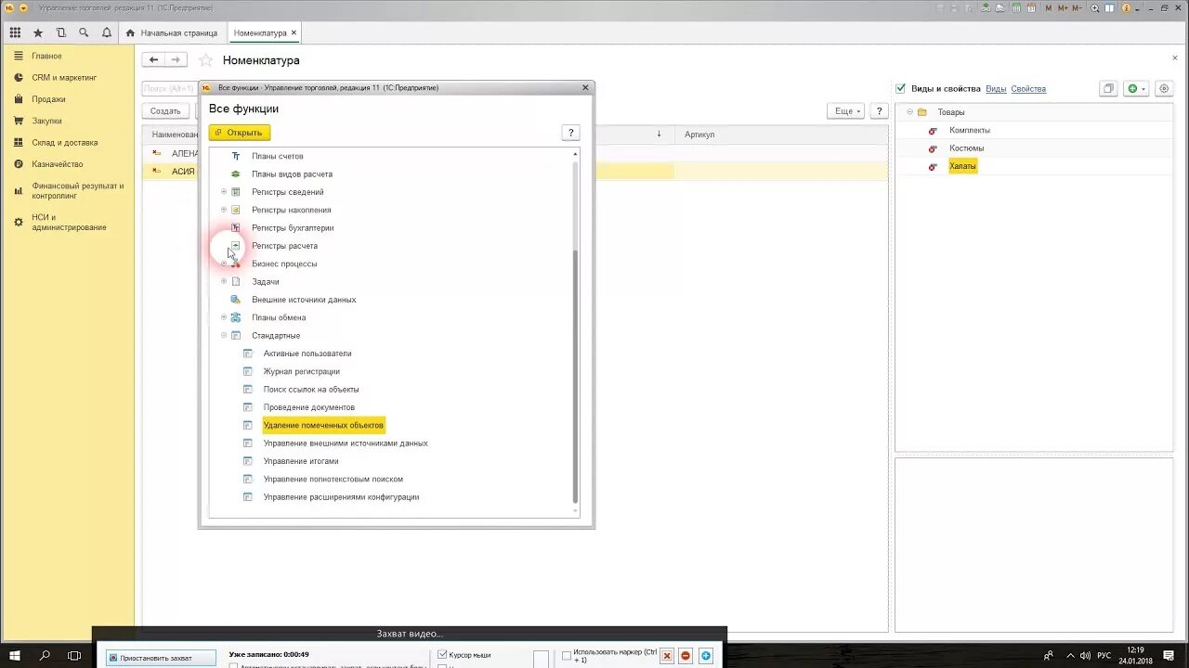The height and width of the screenshot is (668, 1189).
Task: Collapse Товары folder node
Action: pos(910,112)
